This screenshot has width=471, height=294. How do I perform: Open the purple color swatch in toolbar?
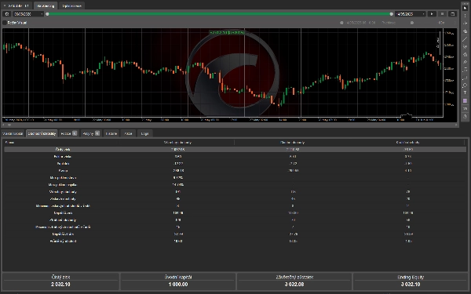[465, 101]
